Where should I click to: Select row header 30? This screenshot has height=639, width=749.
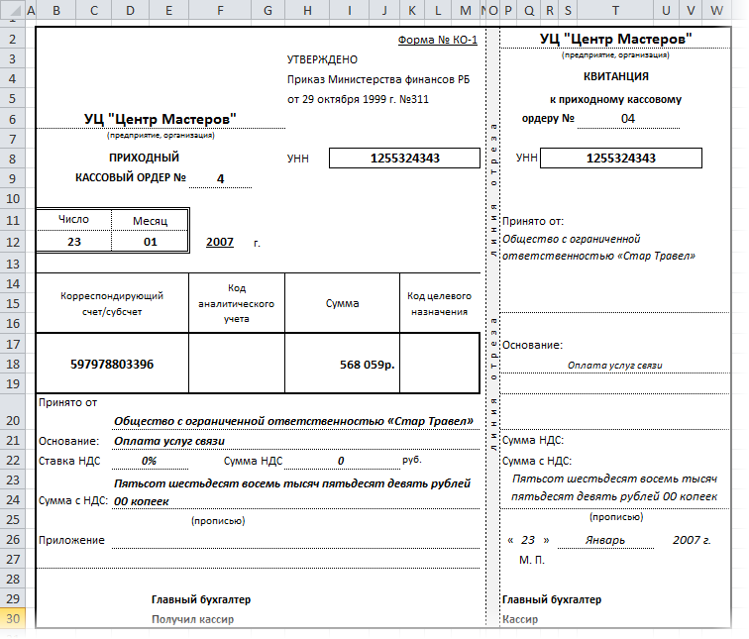tap(13, 619)
